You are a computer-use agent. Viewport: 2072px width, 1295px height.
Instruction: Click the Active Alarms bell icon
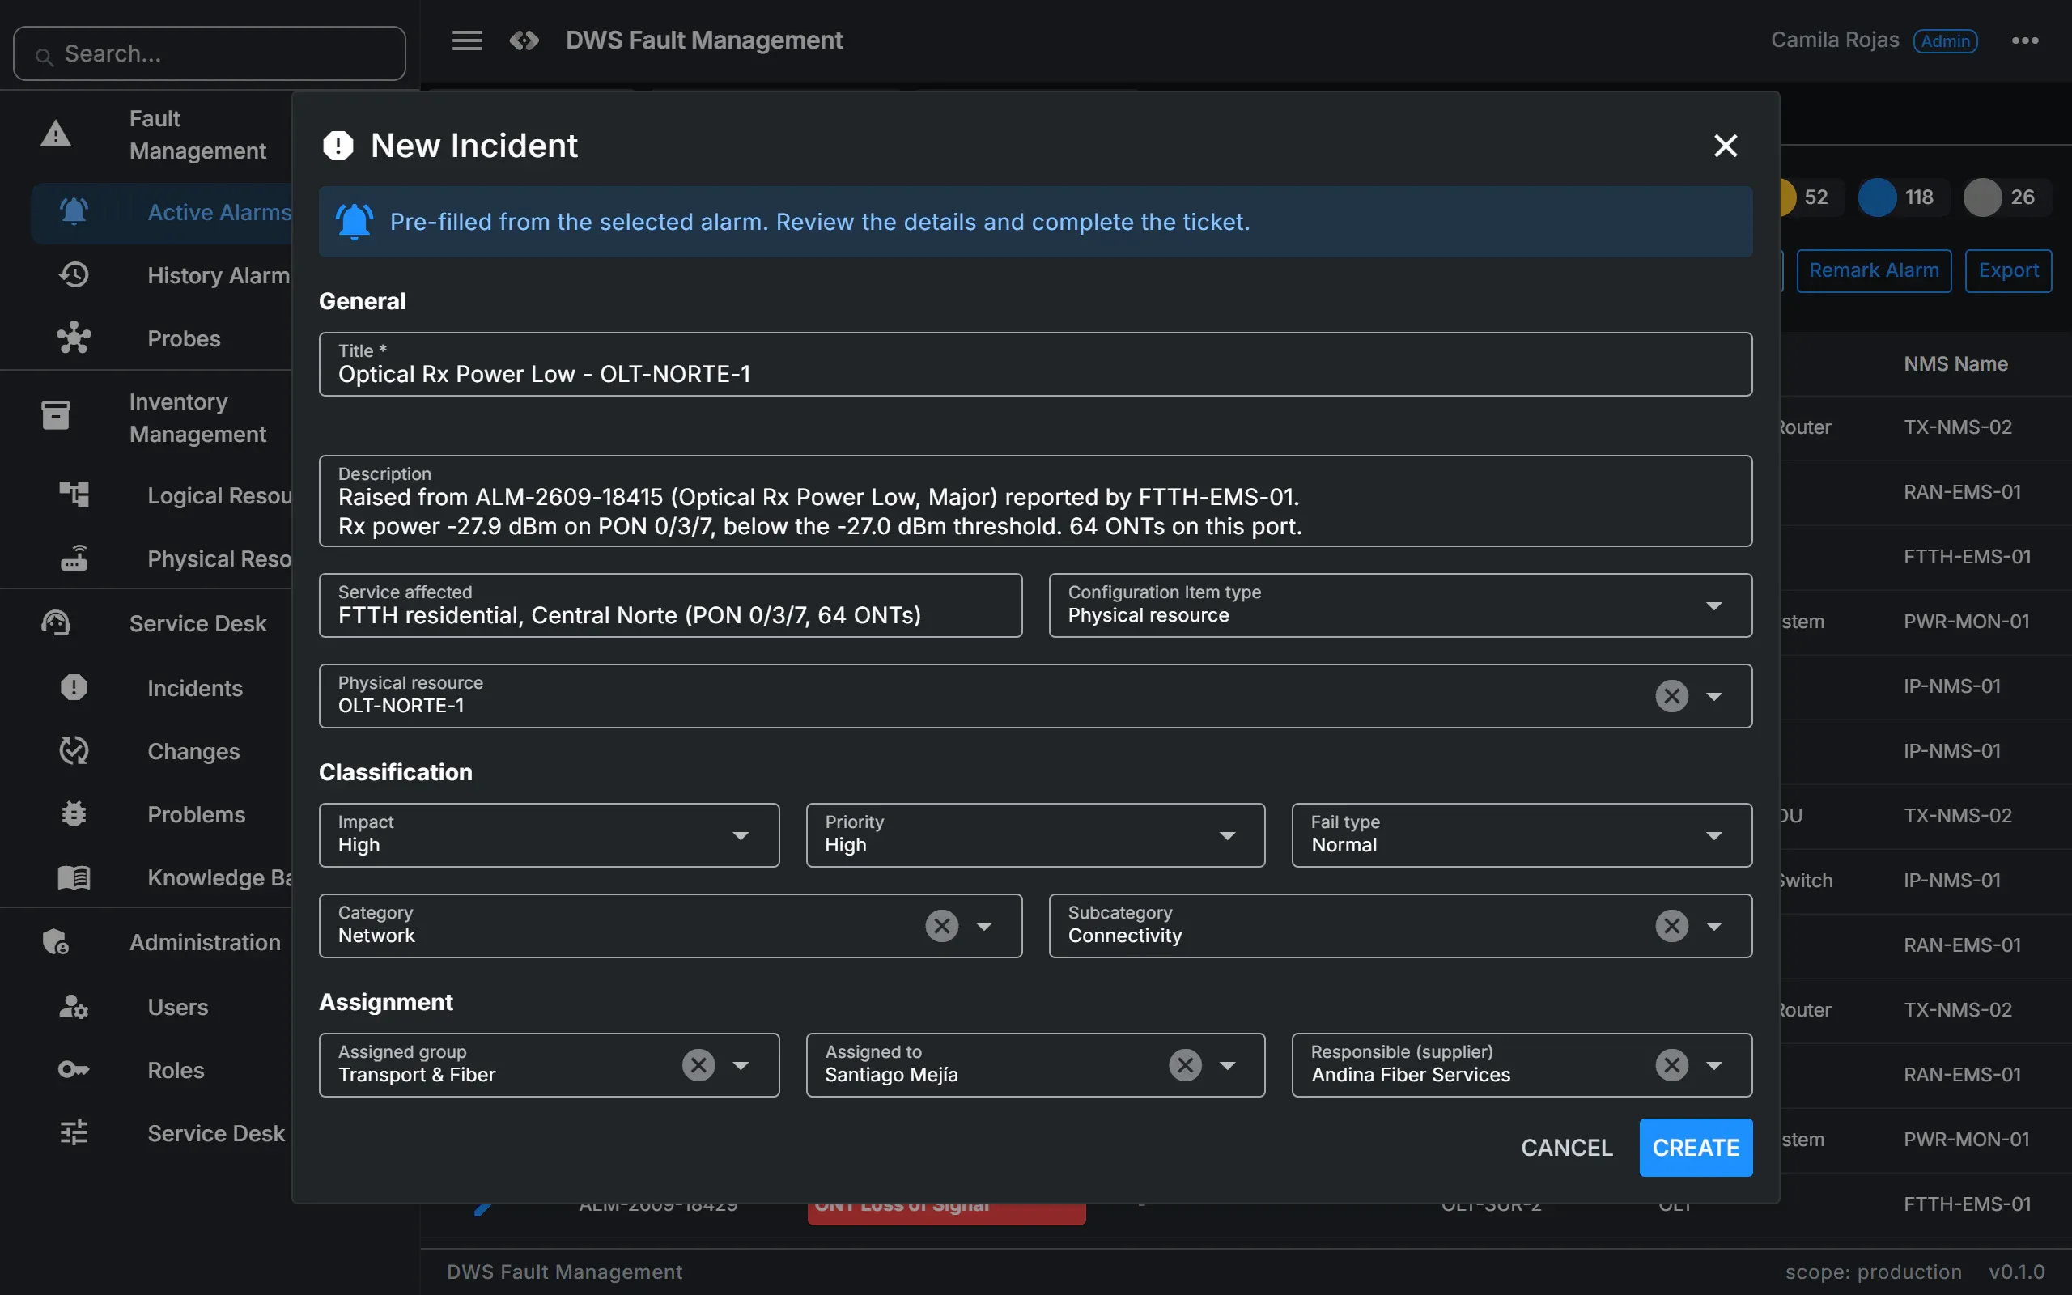[x=74, y=211]
